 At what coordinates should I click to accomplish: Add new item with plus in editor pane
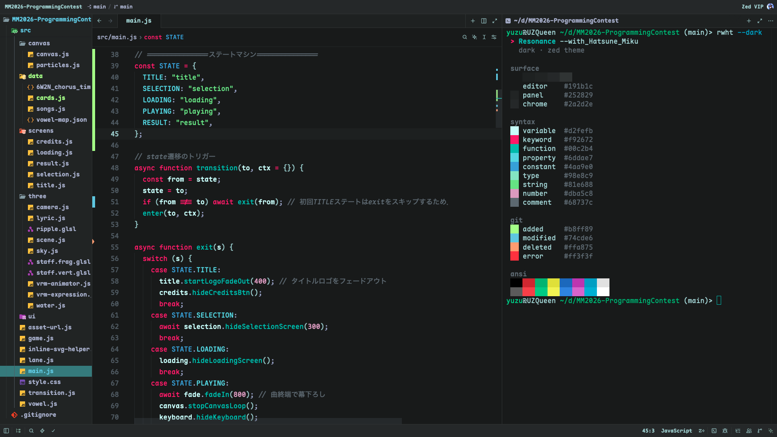[x=473, y=21]
